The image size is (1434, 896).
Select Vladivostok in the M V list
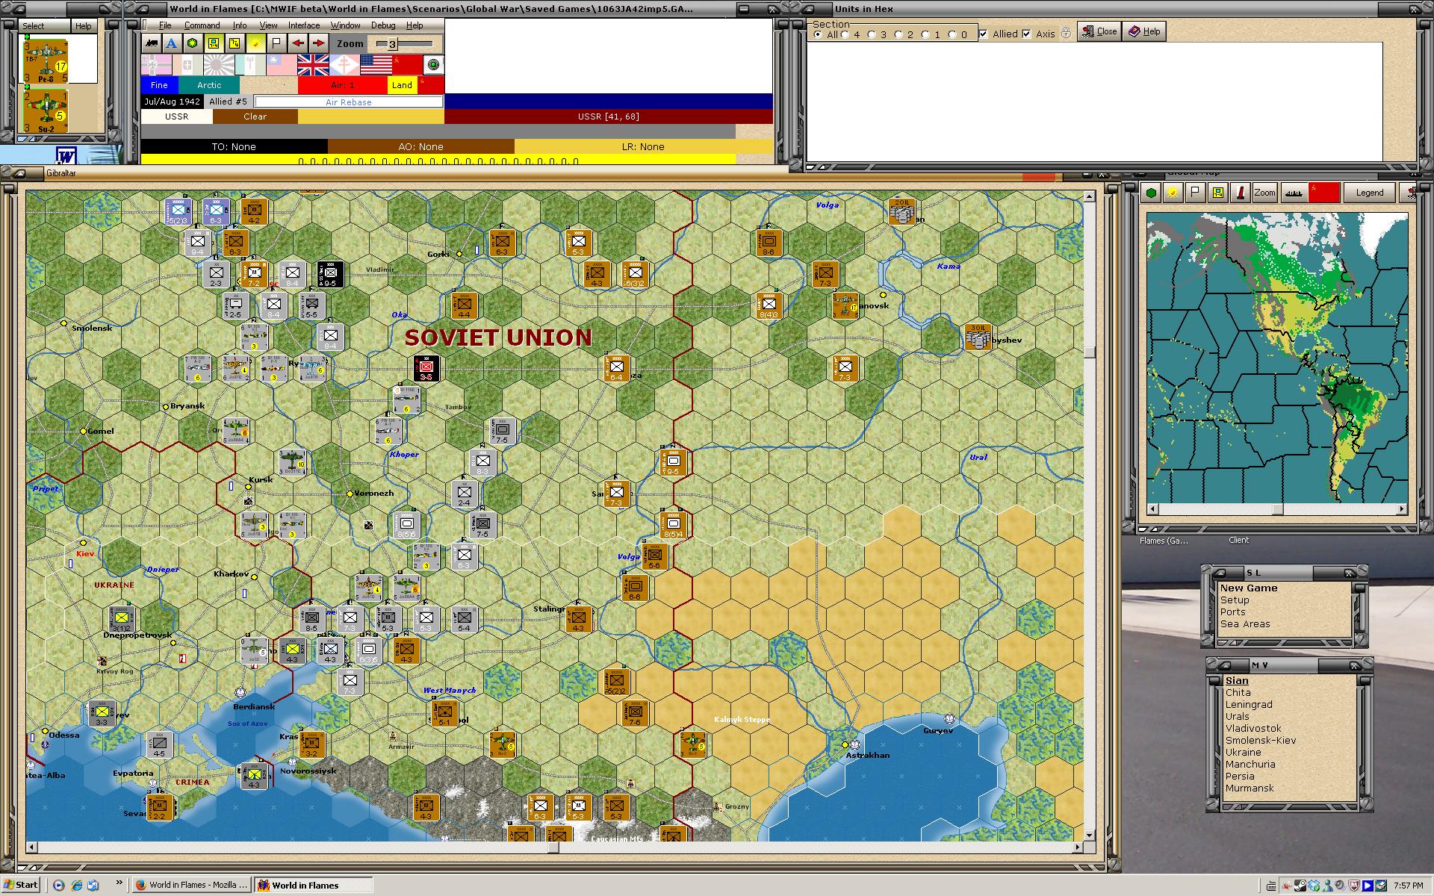point(1253,729)
